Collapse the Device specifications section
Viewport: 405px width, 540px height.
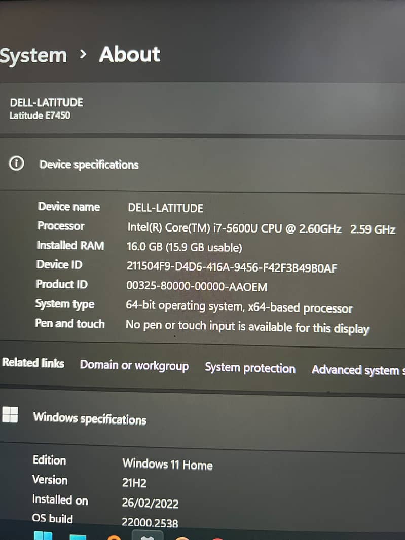(202, 164)
